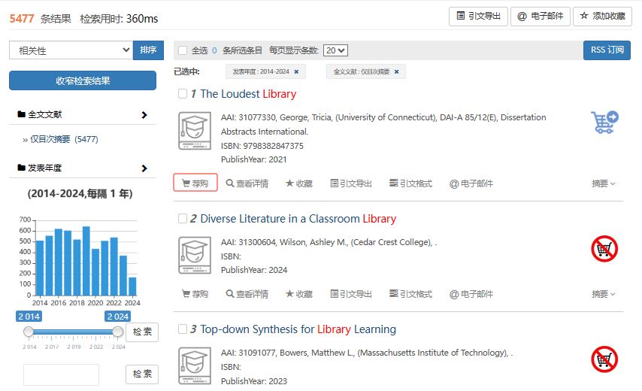Check the box for The Loudest Library
This screenshot has height=391, width=642.
pos(183,94)
